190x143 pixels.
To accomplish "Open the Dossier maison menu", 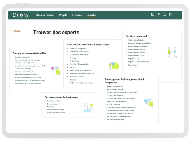I will (x=45, y=15).
